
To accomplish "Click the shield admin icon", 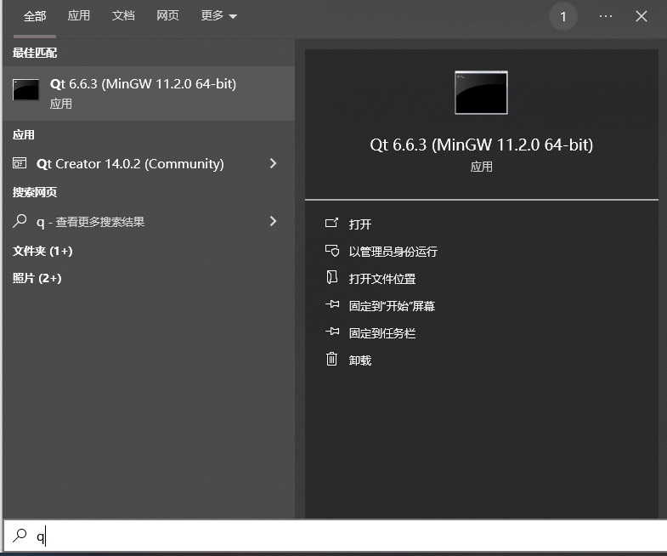I will tap(332, 250).
